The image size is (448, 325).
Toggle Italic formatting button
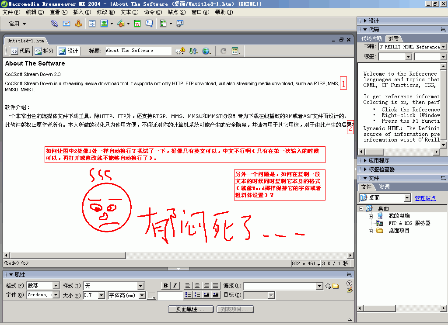pyautogui.click(x=175, y=286)
